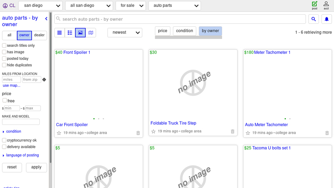Screen dimensions: 334x188
Task: Click the by owner filter chip
Action: 210,31
